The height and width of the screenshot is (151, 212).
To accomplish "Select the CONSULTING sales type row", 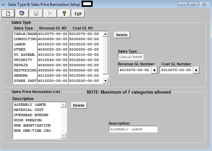I will [x=25, y=39].
